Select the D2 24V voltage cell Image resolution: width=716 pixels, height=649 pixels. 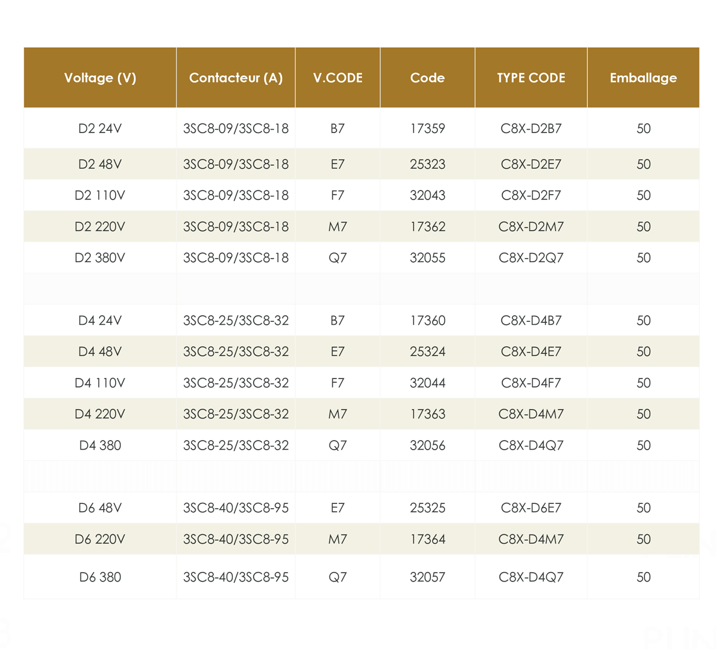100,128
